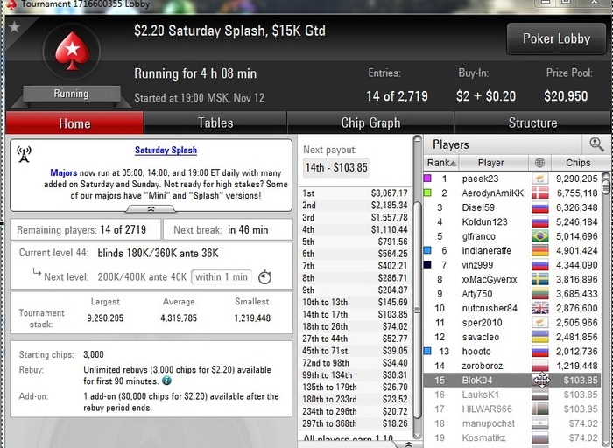Sort players by Chips column
The width and height of the screenshot is (613, 448).
click(578, 163)
